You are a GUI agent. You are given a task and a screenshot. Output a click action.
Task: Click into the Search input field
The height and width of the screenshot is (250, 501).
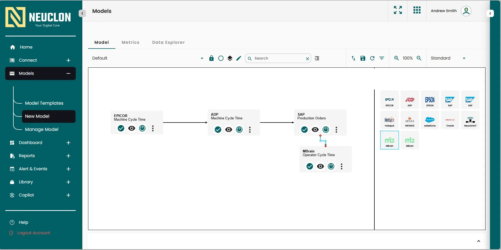pos(278,58)
